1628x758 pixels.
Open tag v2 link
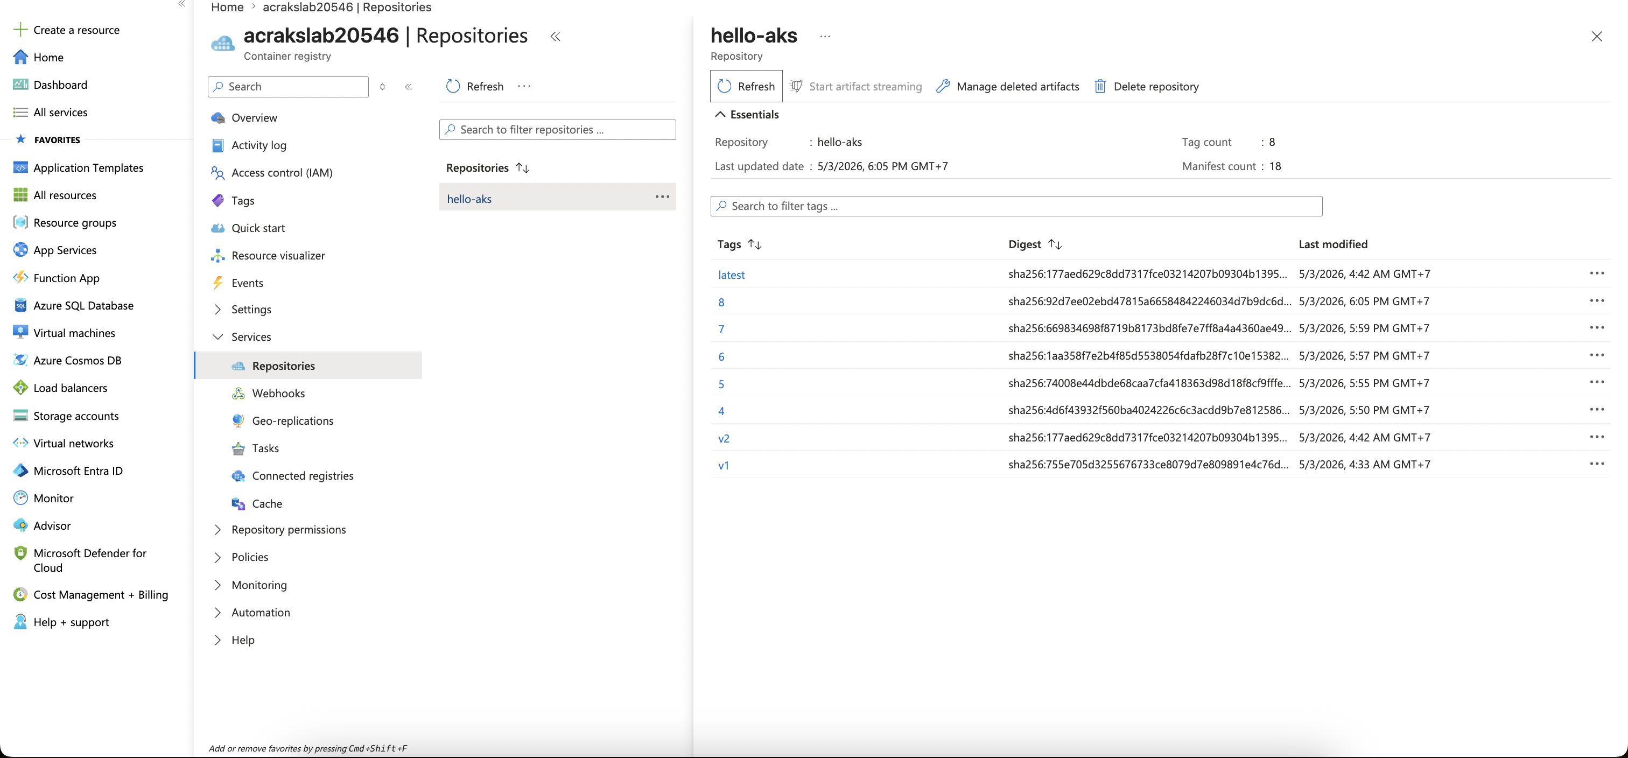click(724, 438)
